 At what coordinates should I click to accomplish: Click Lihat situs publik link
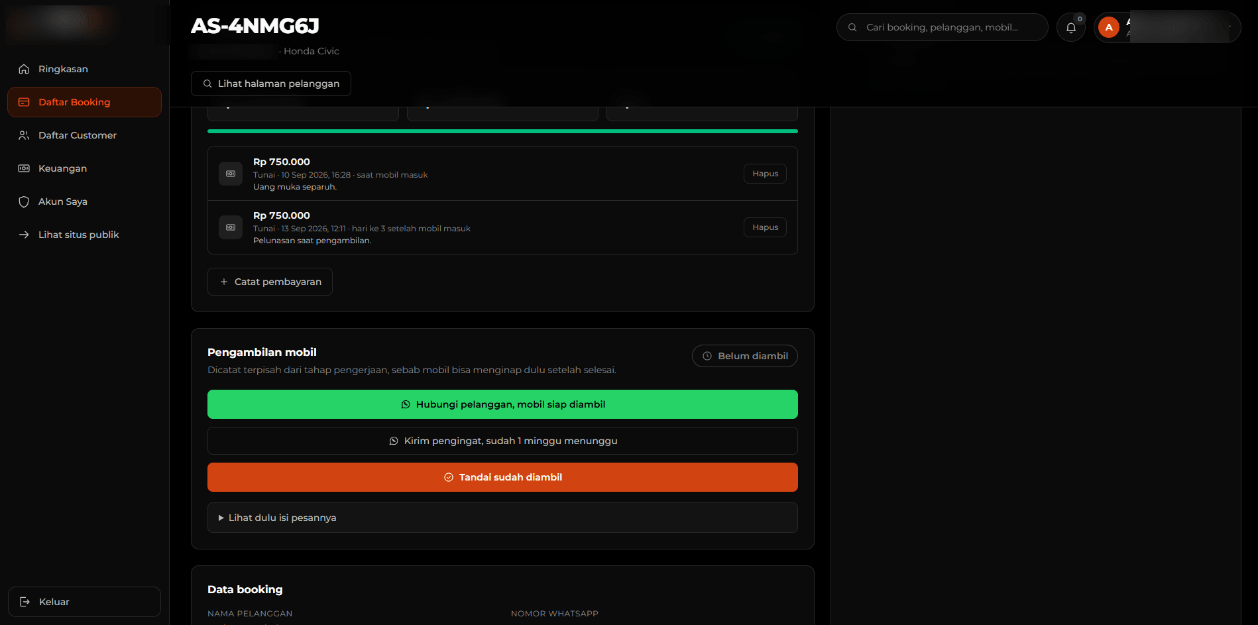pyautogui.click(x=84, y=235)
